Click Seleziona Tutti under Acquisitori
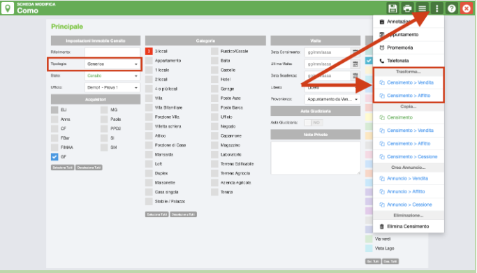Viewport: 477px width, 273px height. coord(62,168)
